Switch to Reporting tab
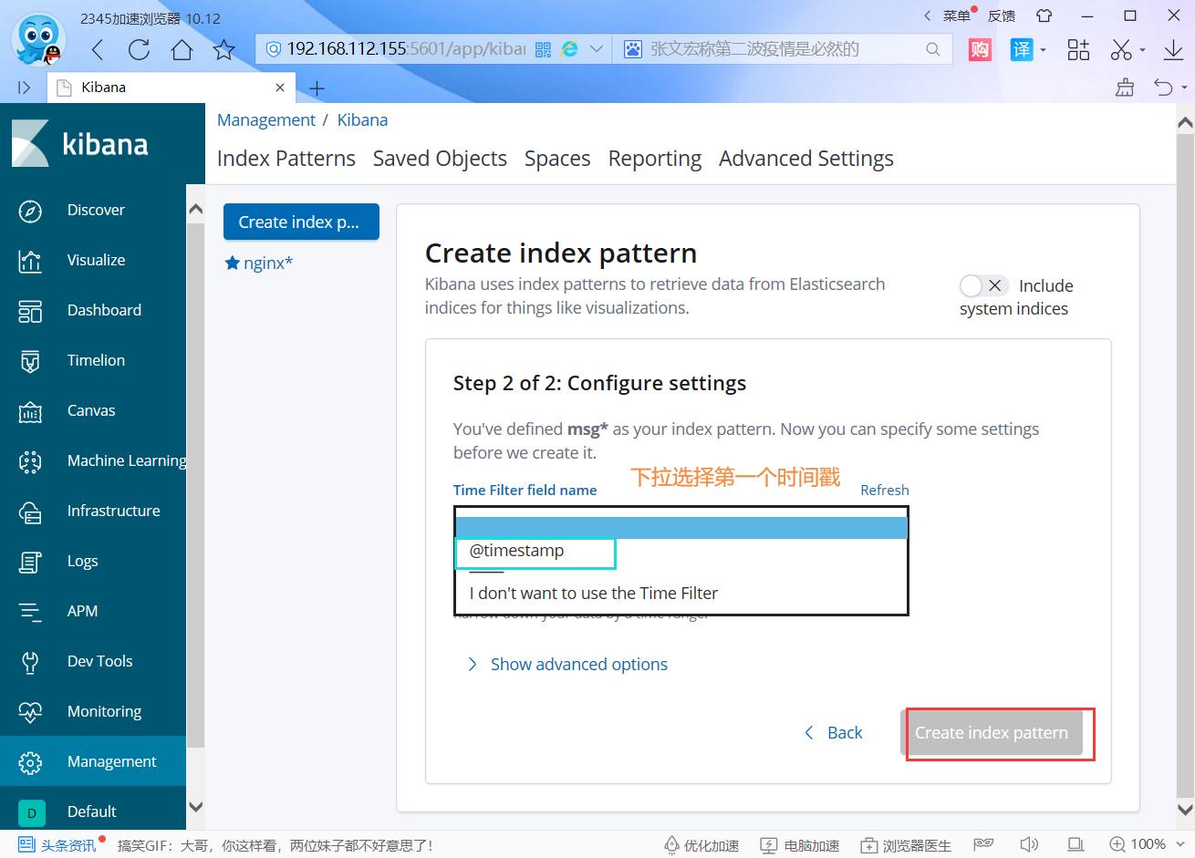1195x858 pixels. (x=655, y=159)
